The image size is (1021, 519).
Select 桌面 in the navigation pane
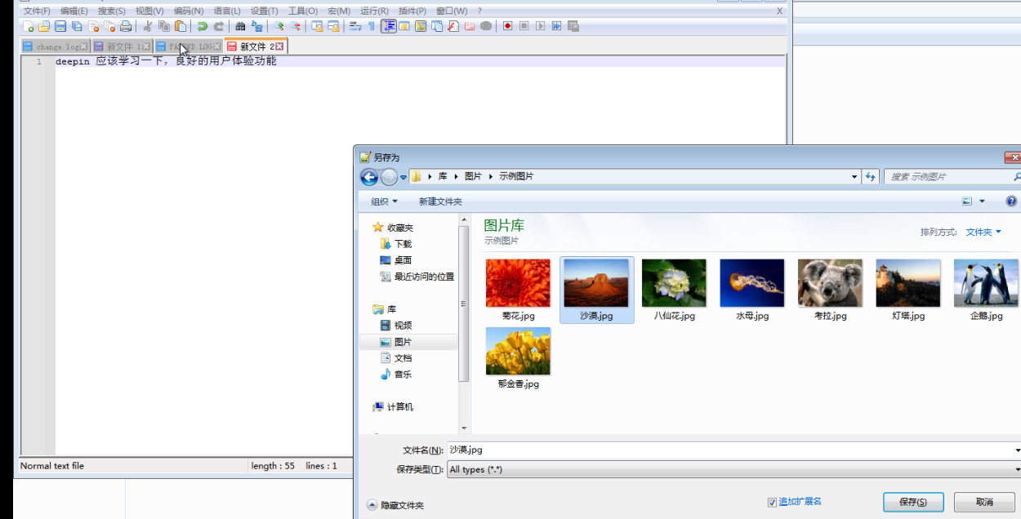click(396, 260)
